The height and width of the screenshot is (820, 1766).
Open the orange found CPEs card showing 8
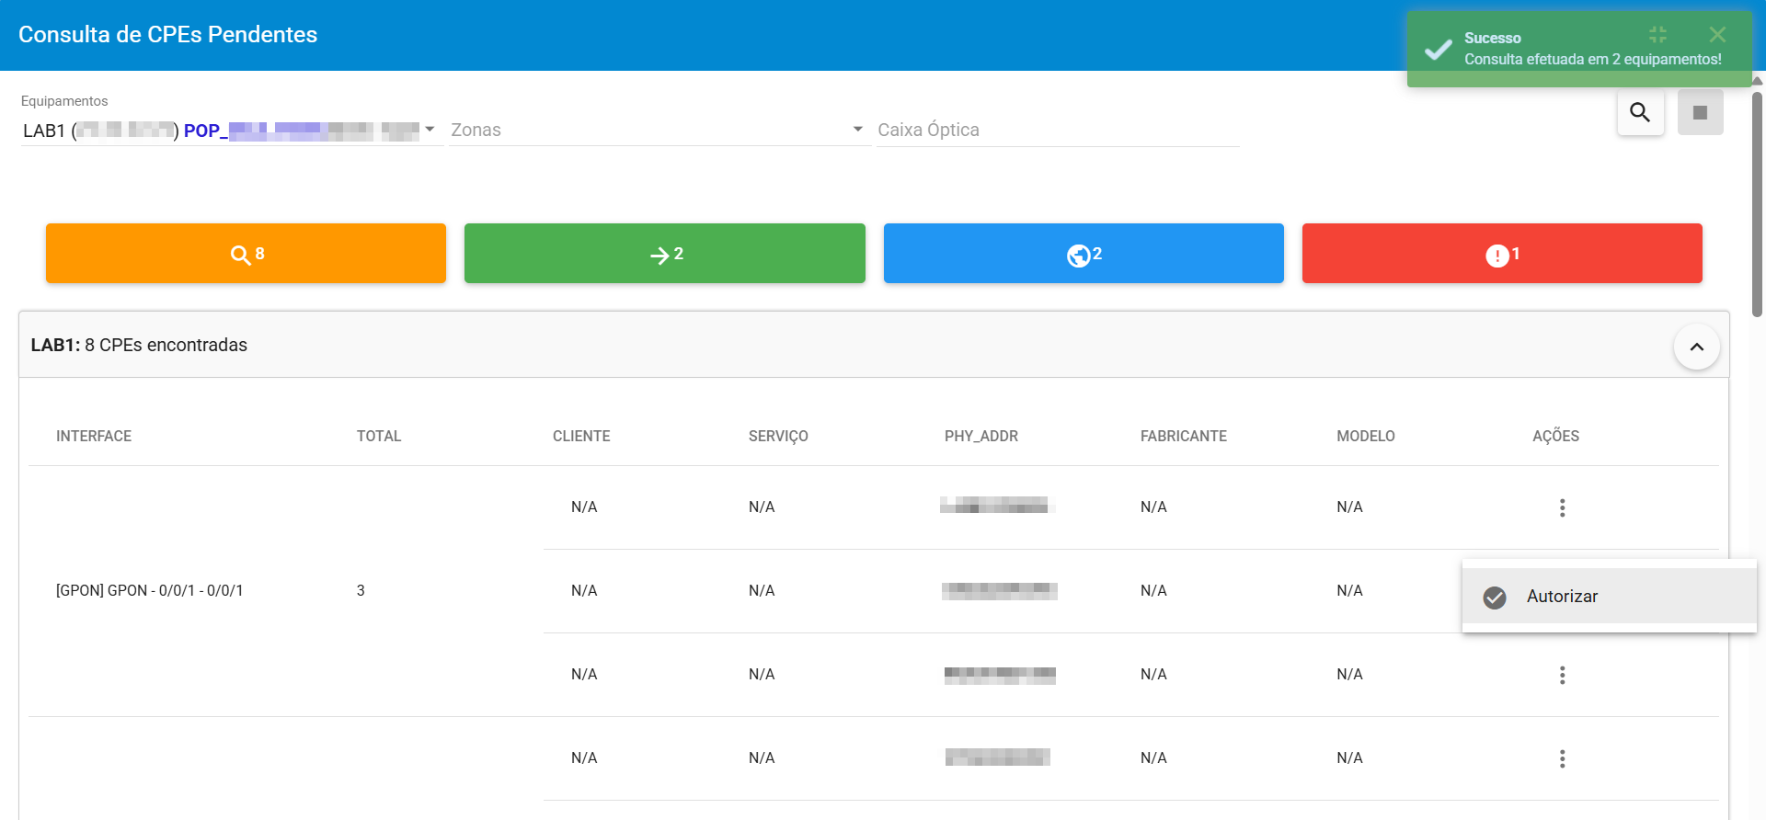246,253
